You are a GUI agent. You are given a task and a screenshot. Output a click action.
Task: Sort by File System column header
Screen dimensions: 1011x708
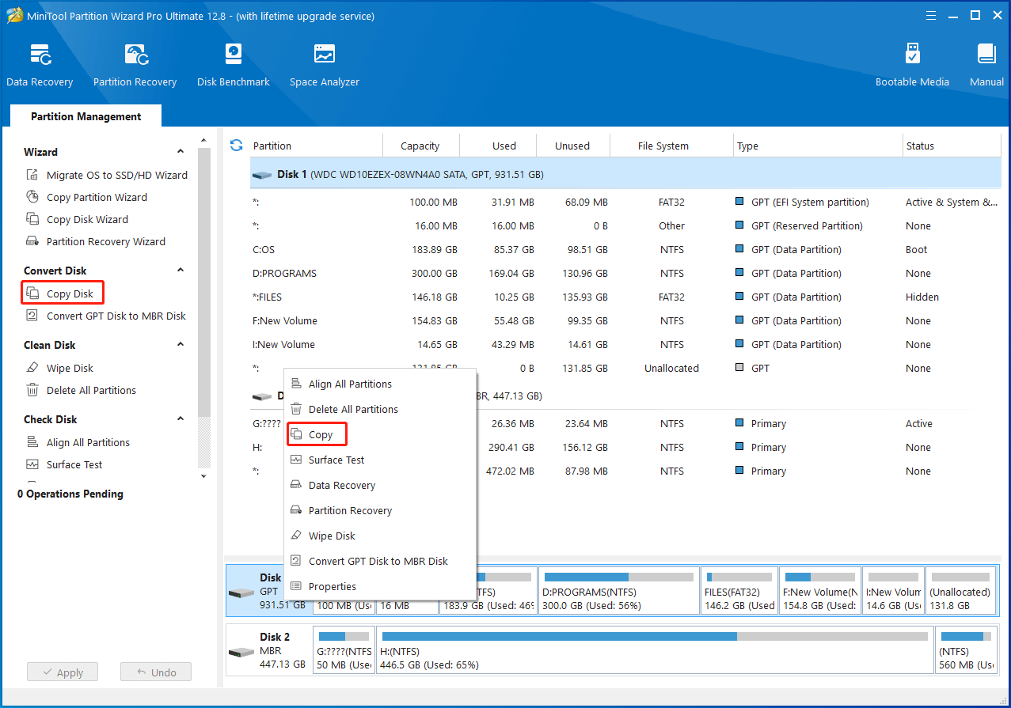(x=671, y=146)
